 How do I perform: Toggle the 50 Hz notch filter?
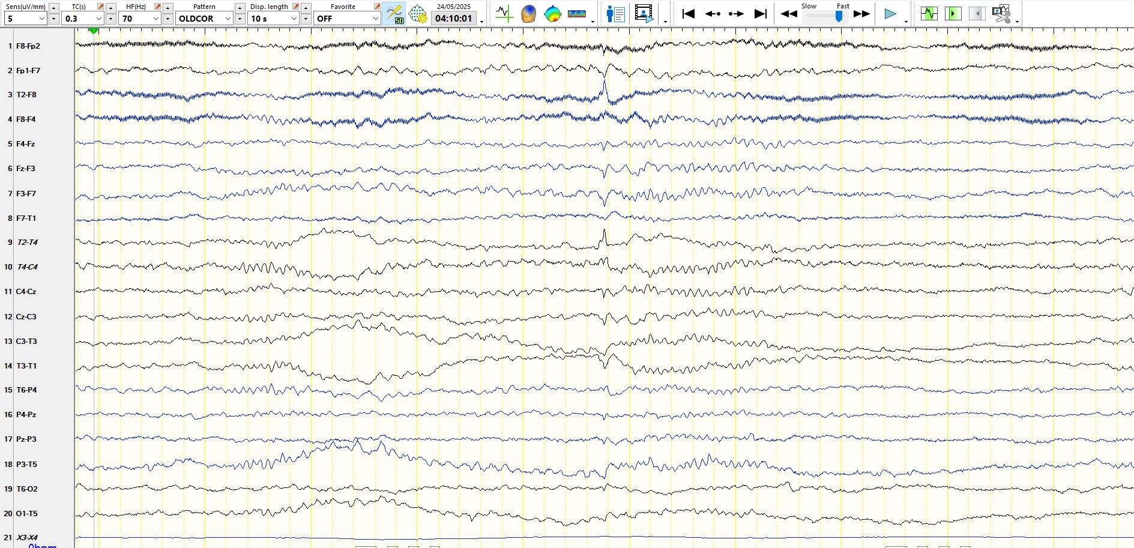(x=395, y=14)
